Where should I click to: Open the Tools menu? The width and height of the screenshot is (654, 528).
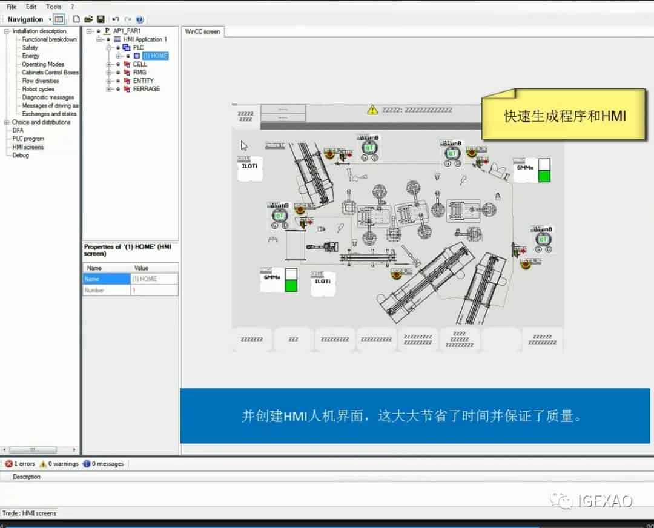(x=53, y=7)
